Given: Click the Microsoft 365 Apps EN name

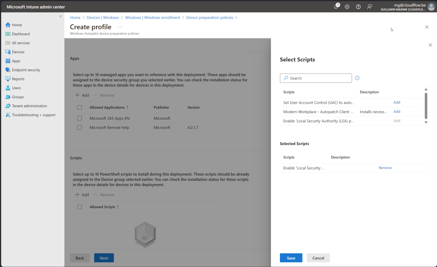Looking at the screenshot, I should (110, 118).
